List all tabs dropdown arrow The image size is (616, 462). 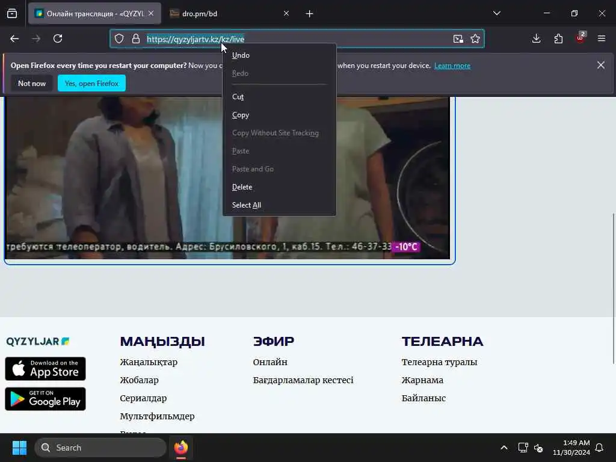click(x=497, y=13)
